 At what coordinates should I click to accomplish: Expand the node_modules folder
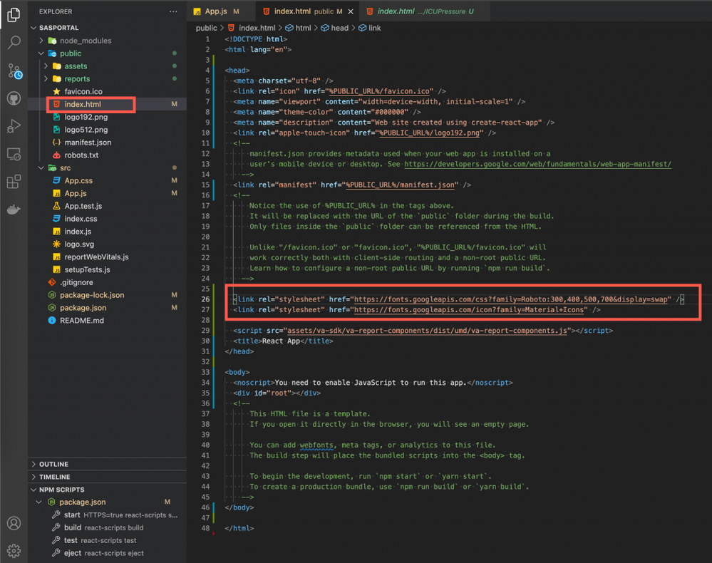84,41
